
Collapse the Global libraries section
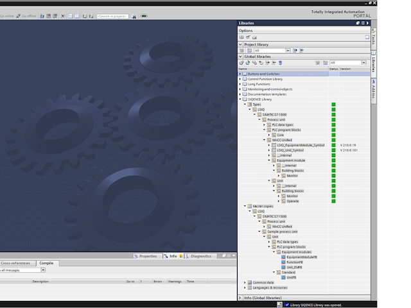click(240, 56)
